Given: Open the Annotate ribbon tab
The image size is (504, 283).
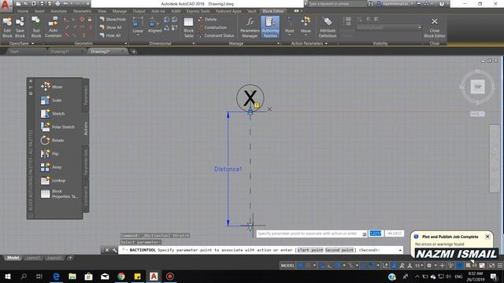Looking at the screenshot, I should click(x=58, y=11).
